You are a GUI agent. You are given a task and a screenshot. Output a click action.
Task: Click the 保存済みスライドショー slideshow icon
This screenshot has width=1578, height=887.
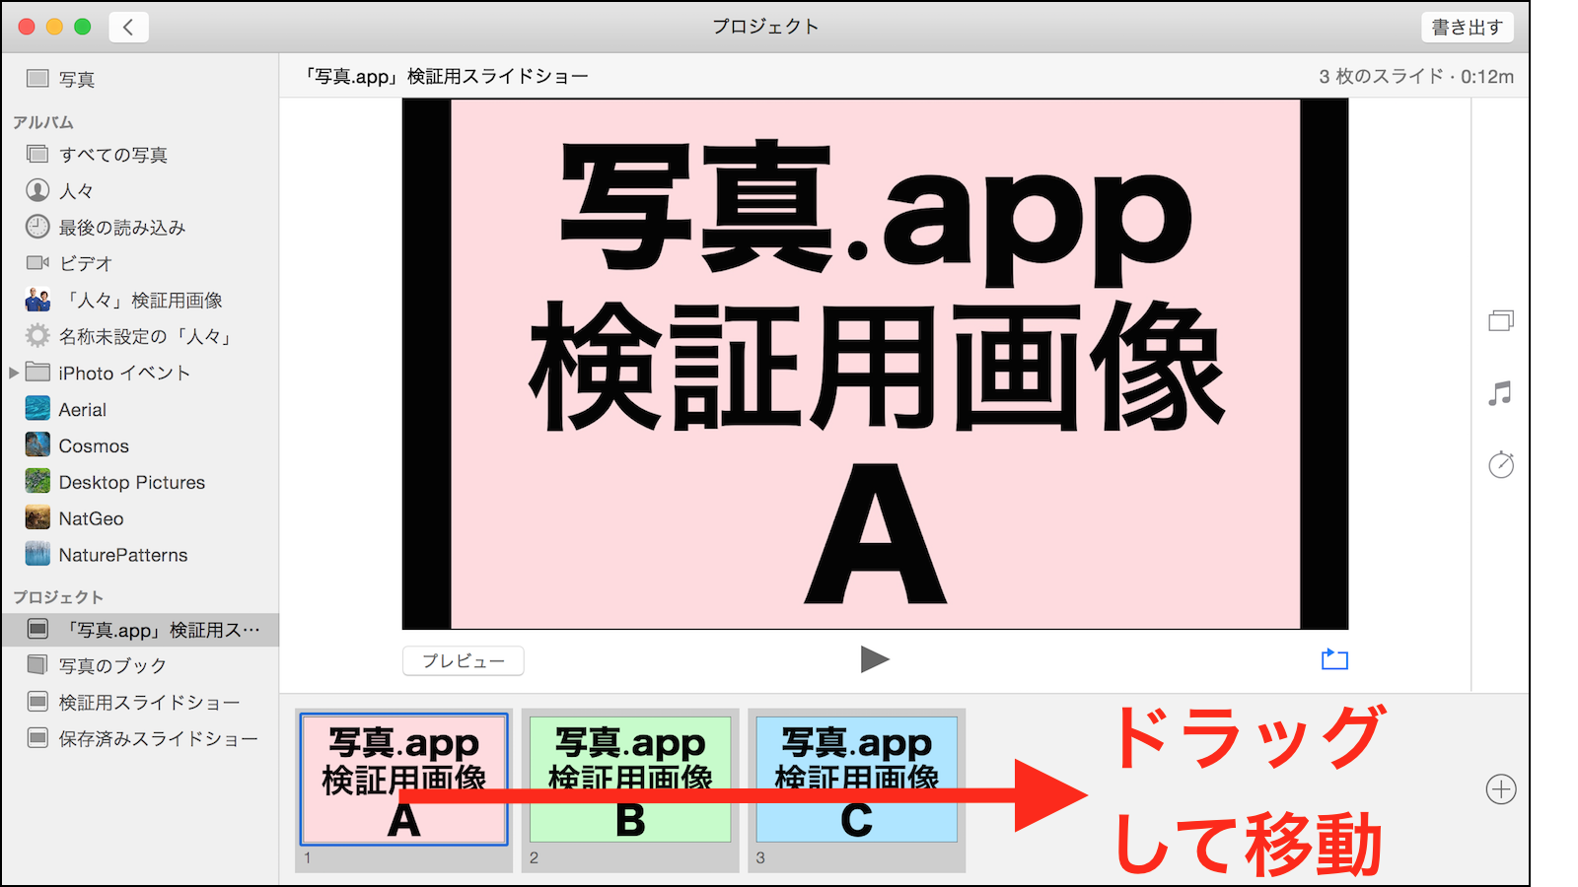point(37,738)
